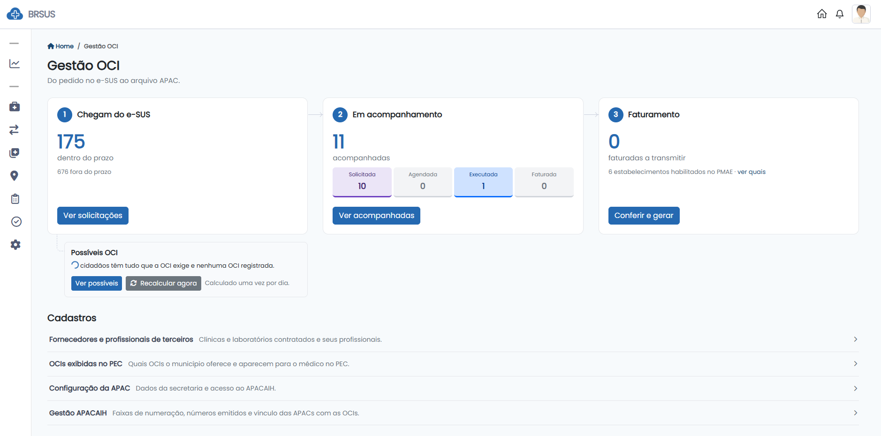Select the Executada status tab
The width and height of the screenshot is (881, 436).
coord(483,182)
